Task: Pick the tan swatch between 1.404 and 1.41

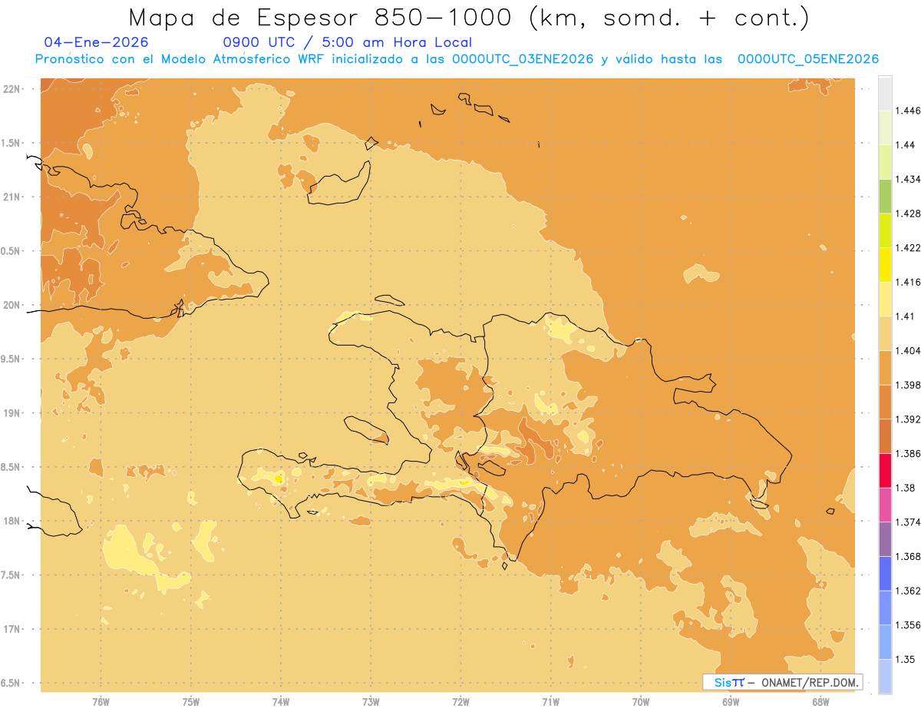Action: click(x=885, y=333)
